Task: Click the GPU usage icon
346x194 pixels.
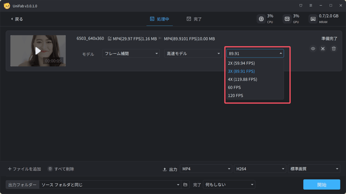Action: 287,19
